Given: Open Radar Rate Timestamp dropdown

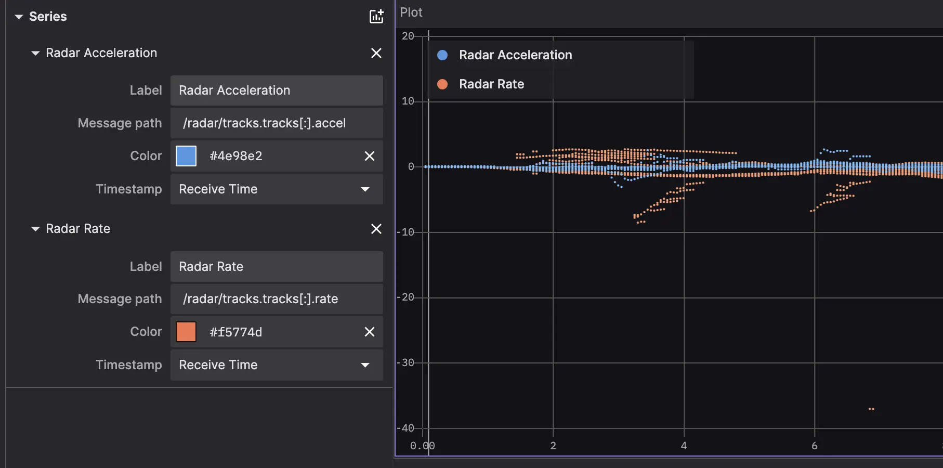Looking at the screenshot, I should 277,365.
